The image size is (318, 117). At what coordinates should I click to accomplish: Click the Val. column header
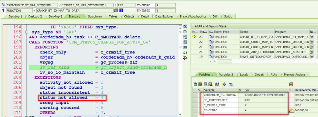[266, 90]
